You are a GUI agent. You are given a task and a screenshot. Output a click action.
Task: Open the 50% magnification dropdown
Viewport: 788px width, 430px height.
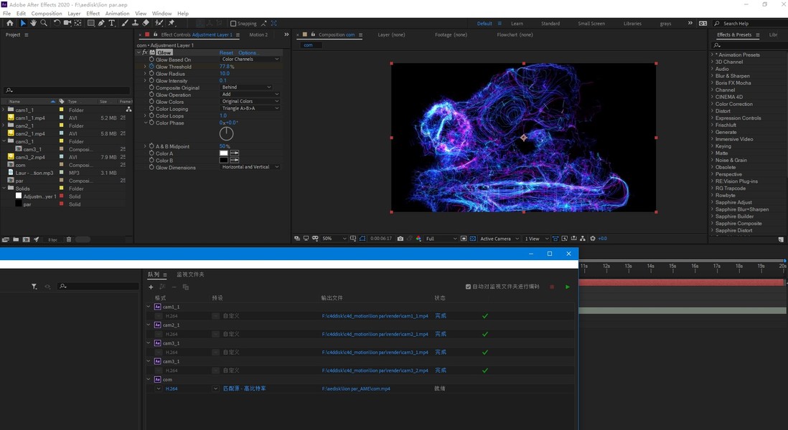(x=334, y=239)
